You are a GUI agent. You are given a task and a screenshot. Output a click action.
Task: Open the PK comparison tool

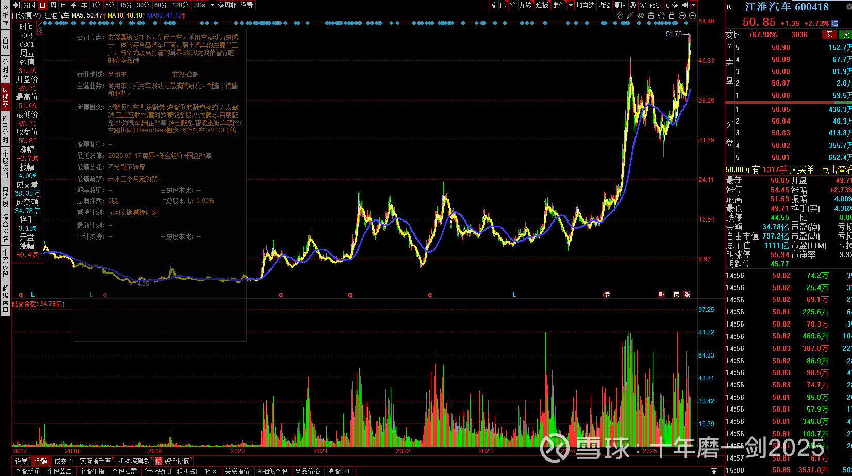point(503,5)
